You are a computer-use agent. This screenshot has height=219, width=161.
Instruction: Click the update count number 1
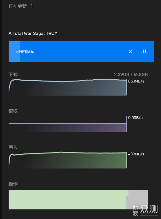click(32, 6)
